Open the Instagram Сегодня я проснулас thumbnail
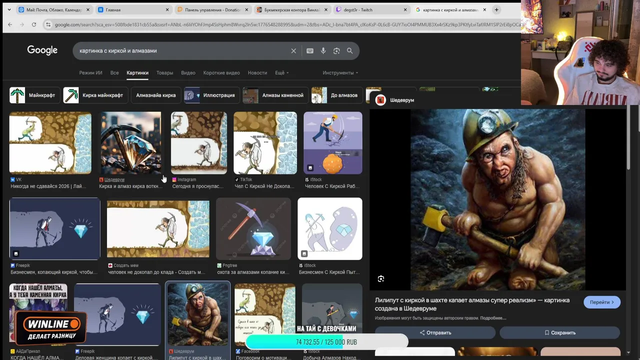The height and width of the screenshot is (360, 640). click(x=199, y=143)
